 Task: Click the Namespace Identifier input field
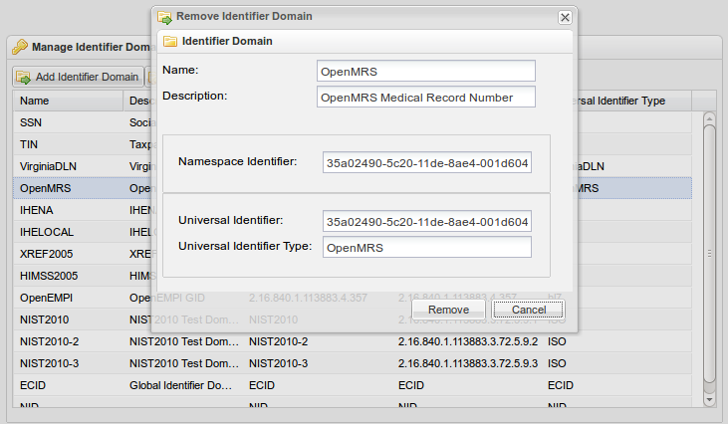[x=426, y=162]
